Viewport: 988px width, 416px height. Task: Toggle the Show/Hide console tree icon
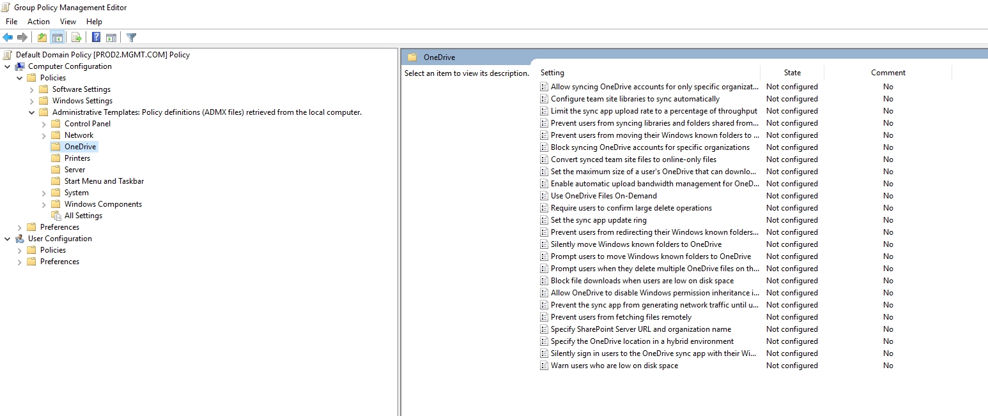coord(58,37)
